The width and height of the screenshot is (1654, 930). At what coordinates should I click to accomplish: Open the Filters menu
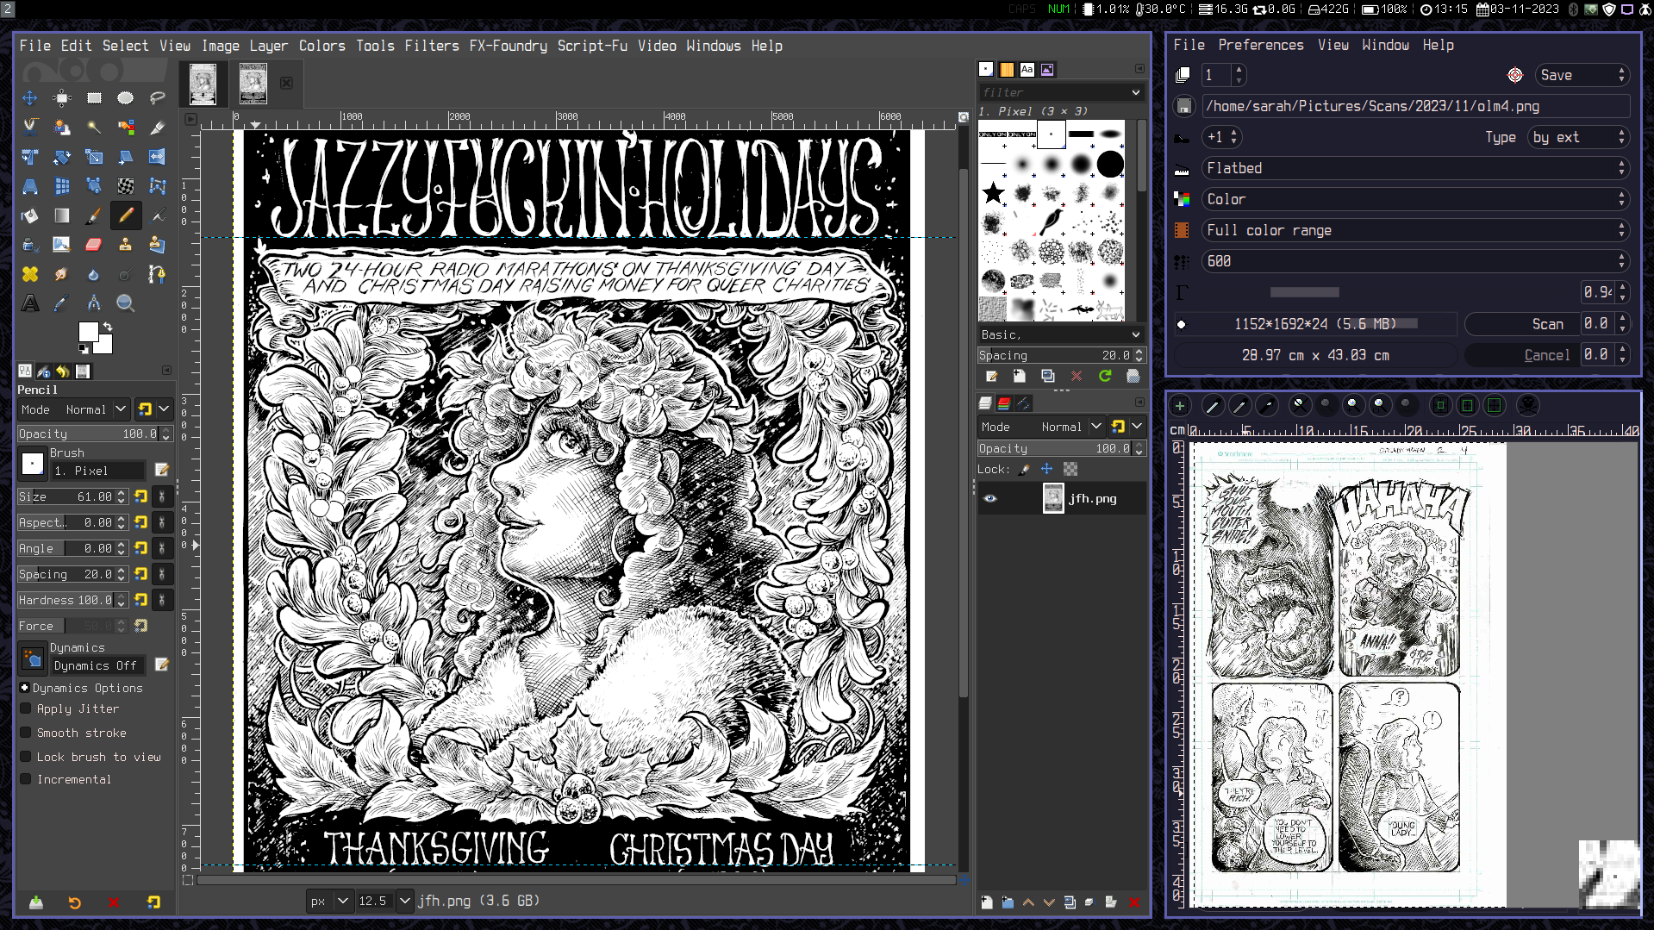431,46
